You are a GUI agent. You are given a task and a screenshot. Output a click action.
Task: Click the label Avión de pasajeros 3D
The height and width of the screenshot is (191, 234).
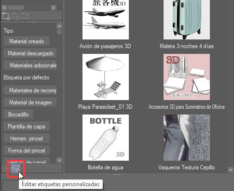[x=105, y=46]
